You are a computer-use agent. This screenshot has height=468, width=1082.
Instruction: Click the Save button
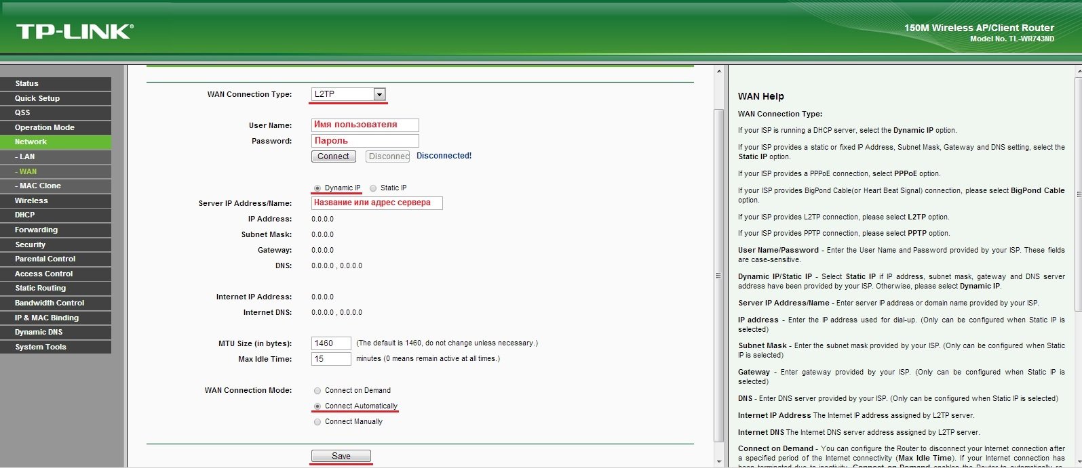(x=341, y=456)
